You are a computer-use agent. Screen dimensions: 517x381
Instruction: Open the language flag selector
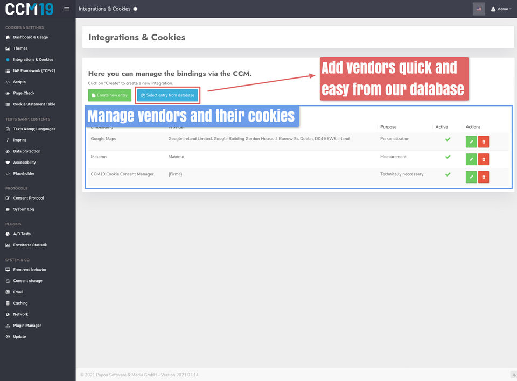[479, 9]
